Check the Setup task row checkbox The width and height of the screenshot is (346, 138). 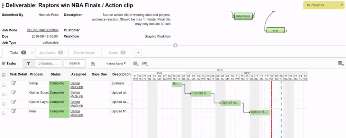tap(4, 85)
